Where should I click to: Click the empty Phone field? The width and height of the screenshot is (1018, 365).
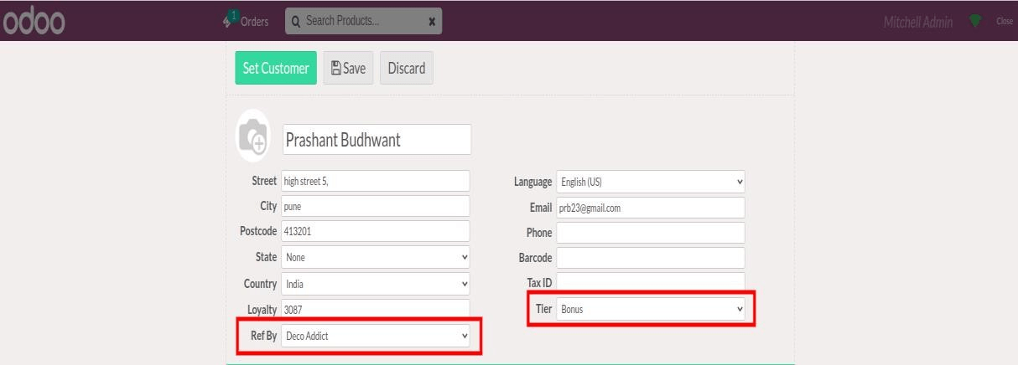pos(651,233)
